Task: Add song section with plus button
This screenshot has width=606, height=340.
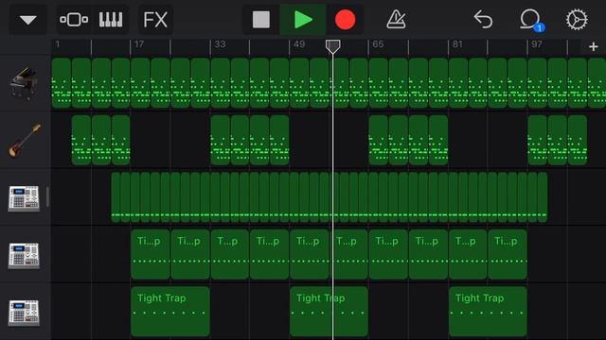Action: pyautogui.click(x=594, y=46)
